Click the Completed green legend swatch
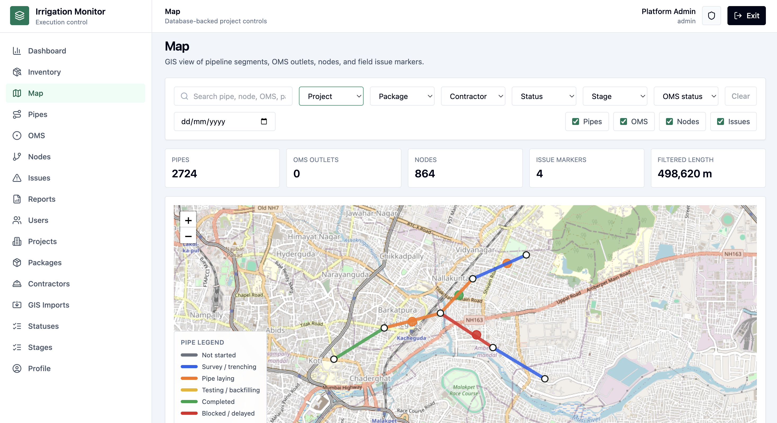777x423 pixels. (189, 402)
